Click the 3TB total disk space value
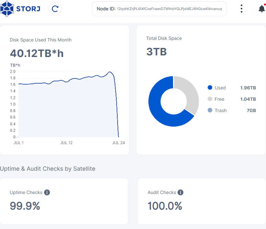 pyautogui.click(x=156, y=52)
